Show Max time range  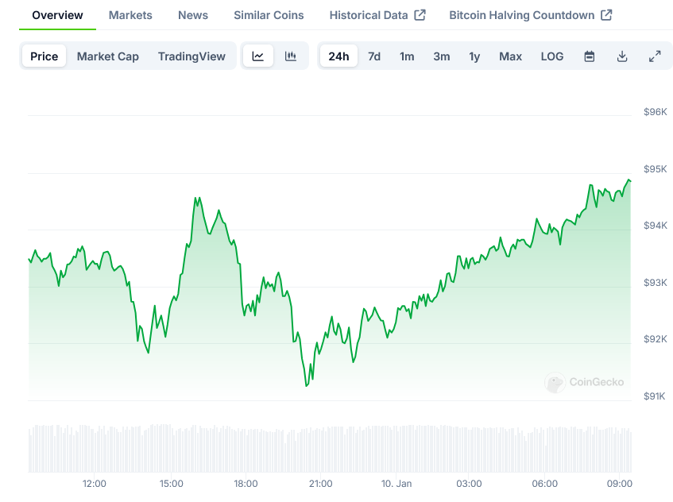click(x=511, y=56)
